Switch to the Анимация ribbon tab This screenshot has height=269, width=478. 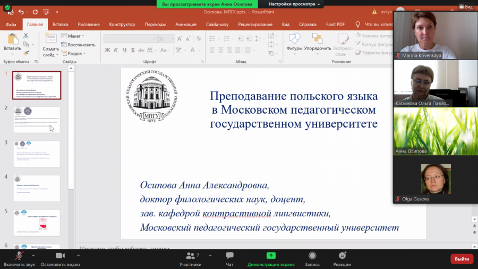click(185, 24)
